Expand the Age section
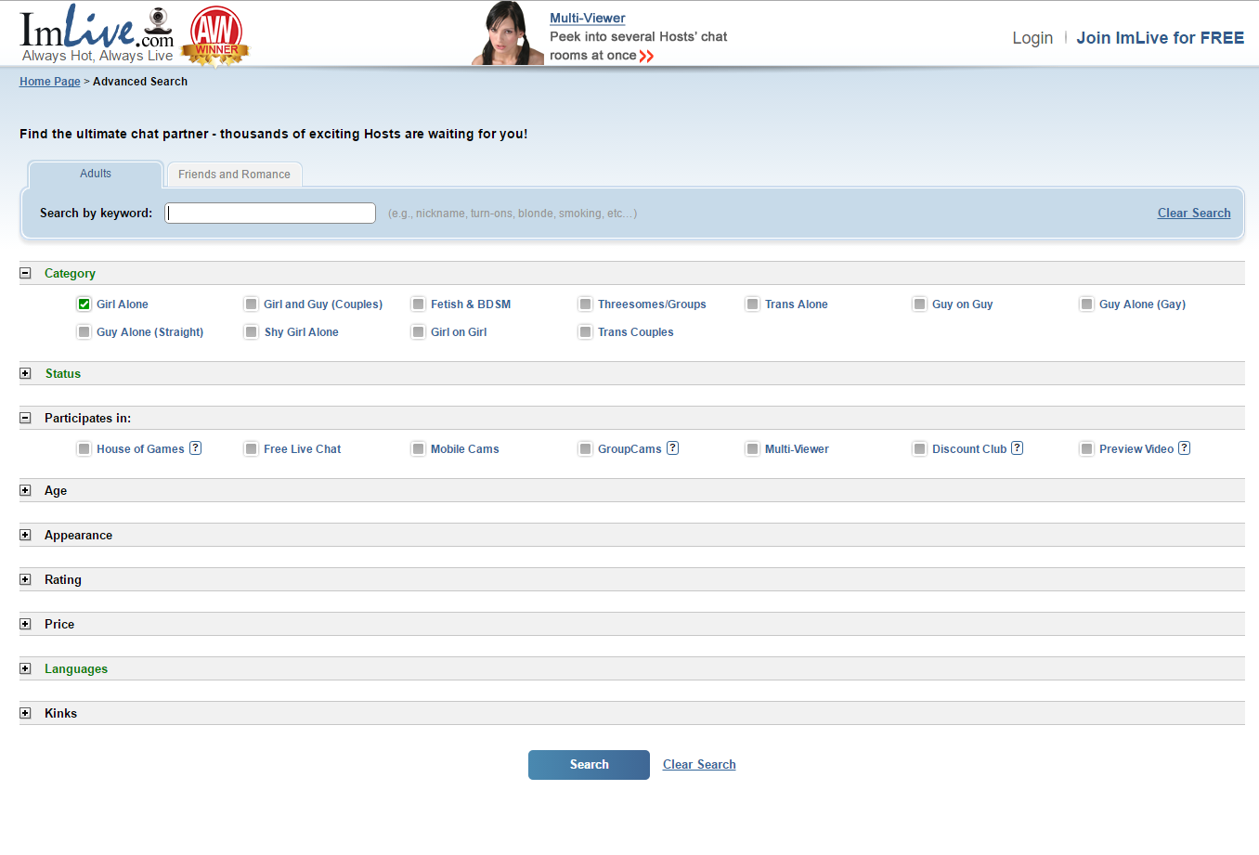The width and height of the screenshot is (1259, 855). (x=25, y=490)
